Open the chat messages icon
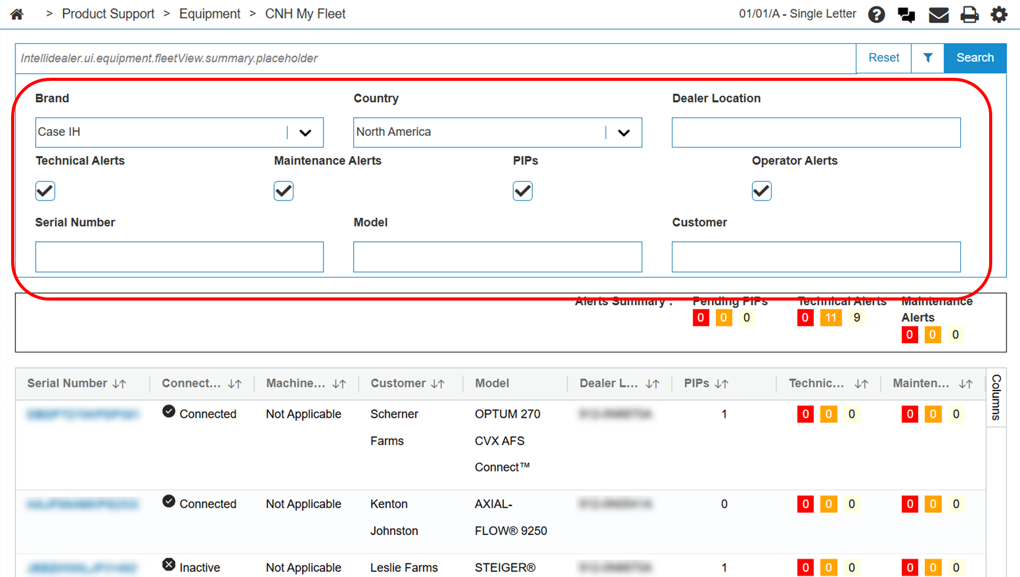The height and width of the screenshot is (577, 1020). (906, 14)
